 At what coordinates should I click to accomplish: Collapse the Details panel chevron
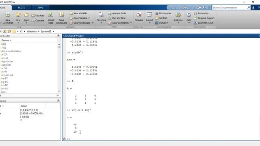[58, 96]
